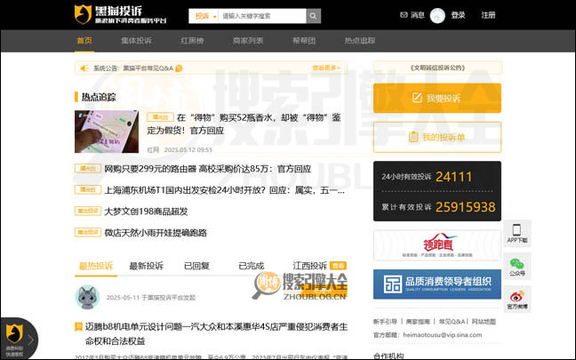Open 上海浦东机场T1 news headline
Image resolution: width=576 pixels, height=360 pixels.
(225, 190)
